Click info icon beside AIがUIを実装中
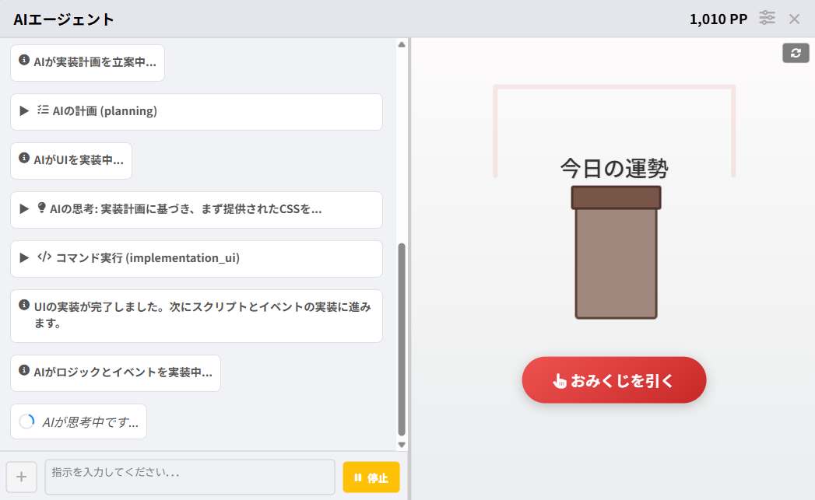Screen dimensions: 815x500 click(24, 159)
